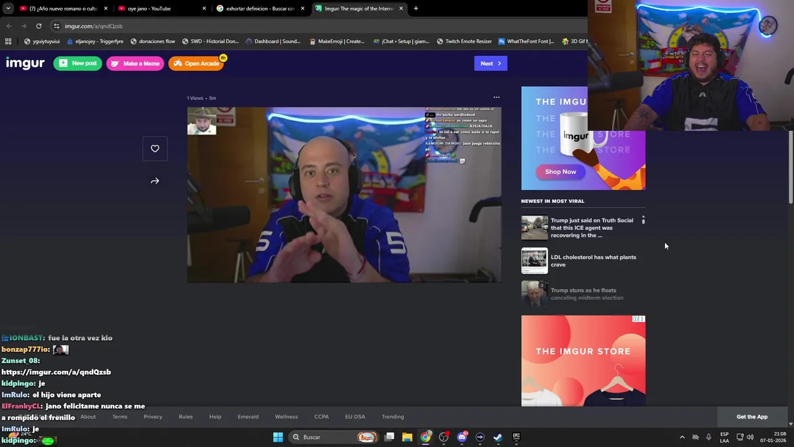Close the 'exhortar definicion' tab
This screenshot has width=794, height=447.
pyautogui.click(x=303, y=9)
